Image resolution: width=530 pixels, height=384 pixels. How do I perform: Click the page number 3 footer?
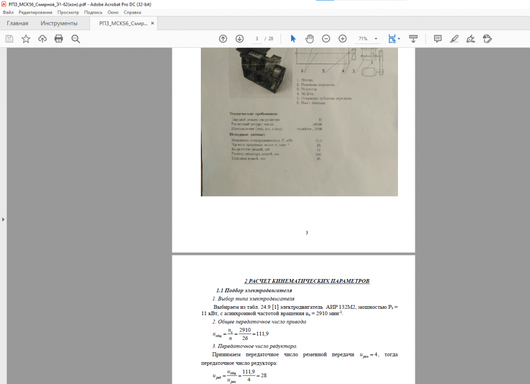pos(306,233)
